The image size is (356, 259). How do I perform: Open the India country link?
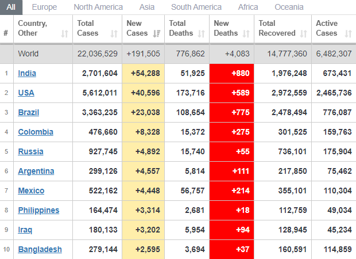click(27, 73)
